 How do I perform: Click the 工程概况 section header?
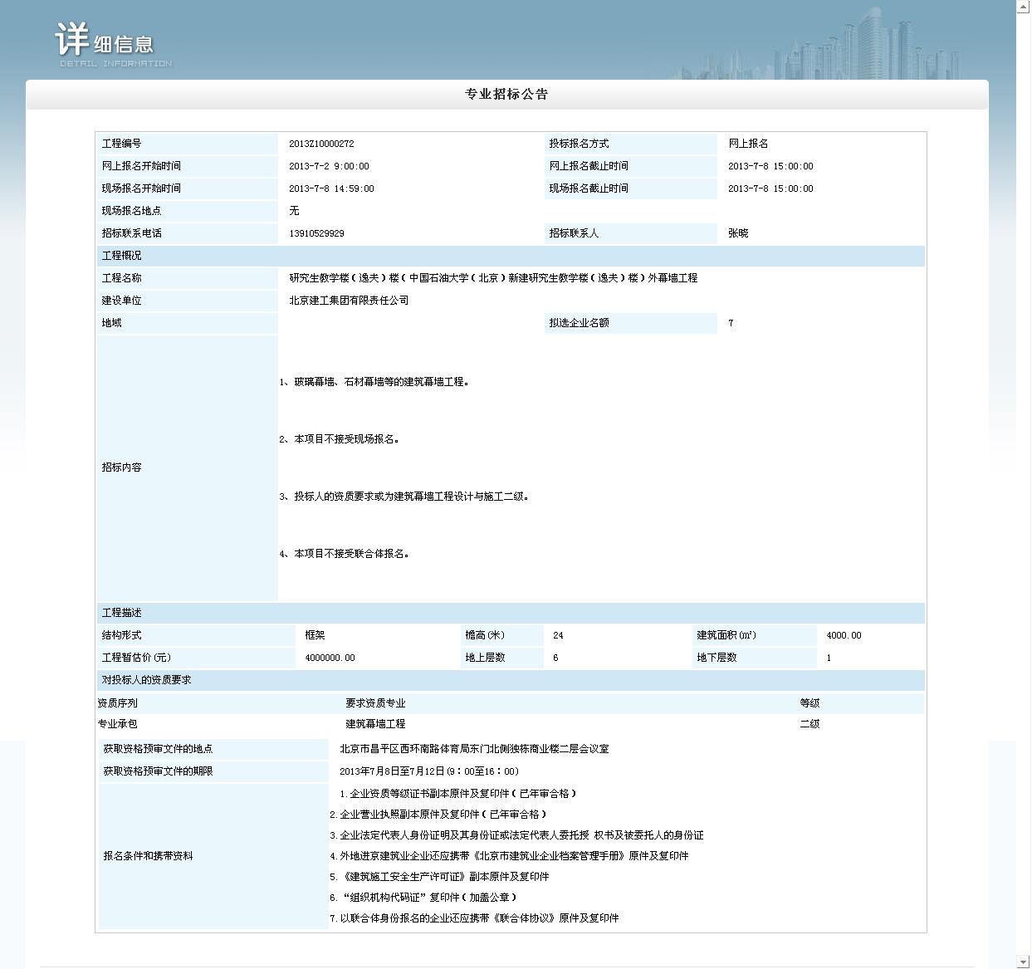tap(122, 256)
